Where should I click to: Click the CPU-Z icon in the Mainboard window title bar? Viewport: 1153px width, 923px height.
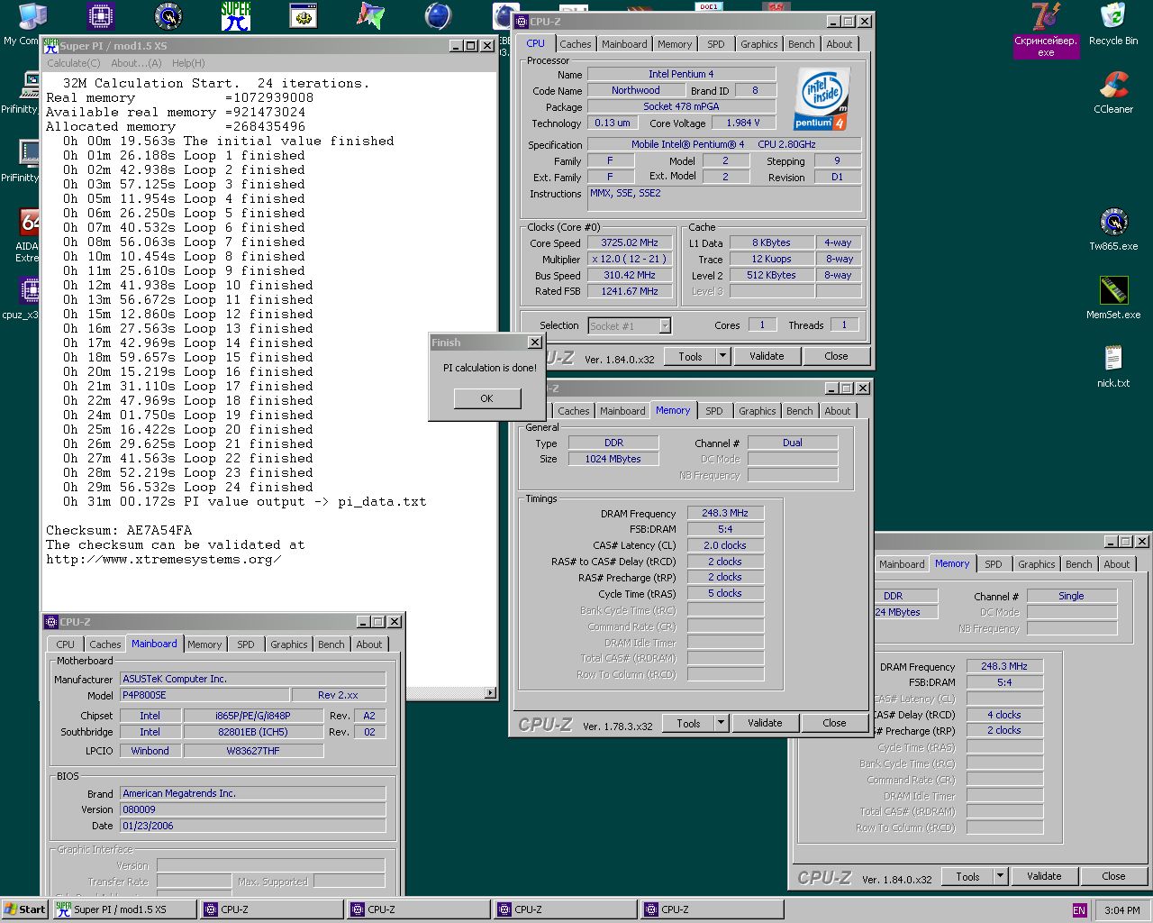[51, 622]
